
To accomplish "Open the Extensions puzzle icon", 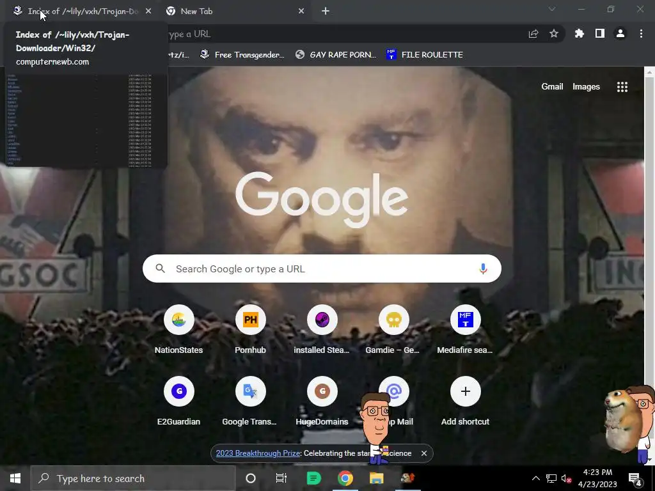I will click(579, 34).
